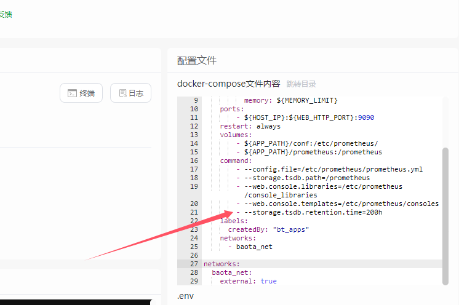Click the memory ${MEMORY_LIMIT} line
The image size is (459, 305).
click(290, 100)
